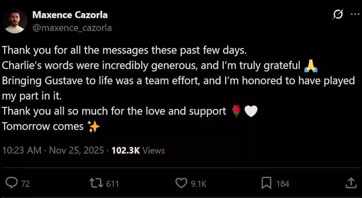Click the Maxence Cazorla display name
The width and height of the screenshot is (362, 198).
pos(70,15)
